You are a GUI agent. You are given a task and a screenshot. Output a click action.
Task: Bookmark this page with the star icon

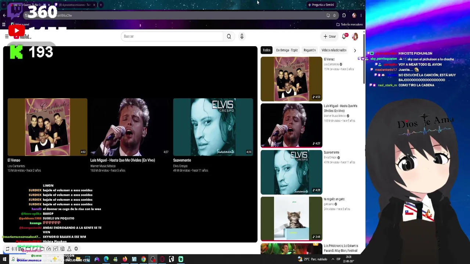click(334, 15)
